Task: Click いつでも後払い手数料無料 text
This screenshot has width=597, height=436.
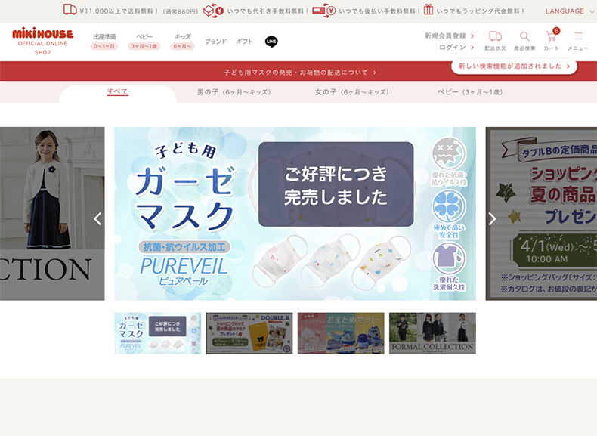Action: point(379,11)
